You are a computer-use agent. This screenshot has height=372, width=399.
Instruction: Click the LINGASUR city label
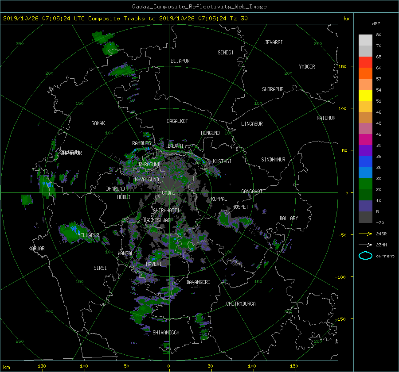tap(252, 124)
